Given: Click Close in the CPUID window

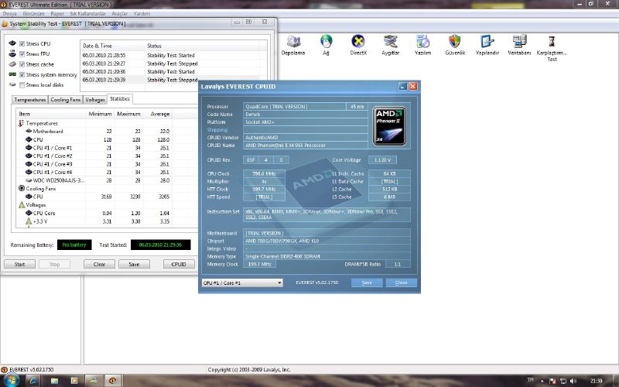Looking at the screenshot, I should (401, 283).
